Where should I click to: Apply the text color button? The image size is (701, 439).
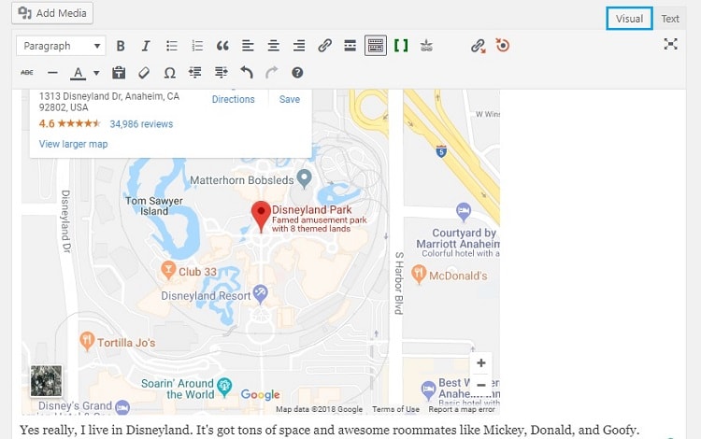pos(78,73)
